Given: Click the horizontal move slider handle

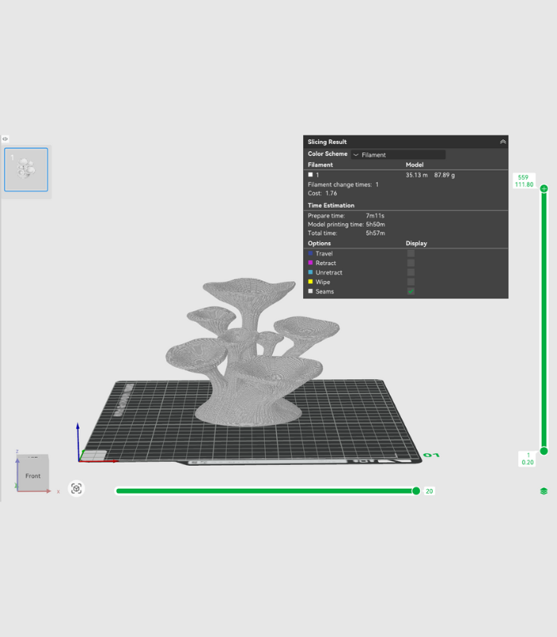Looking at the screenshot, I should pos(415,491).
